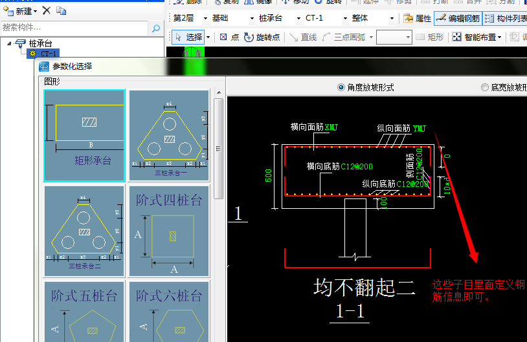Click the 500 height dimension value
The width and height of the screenshot is (527, 342).
[268, 176]
